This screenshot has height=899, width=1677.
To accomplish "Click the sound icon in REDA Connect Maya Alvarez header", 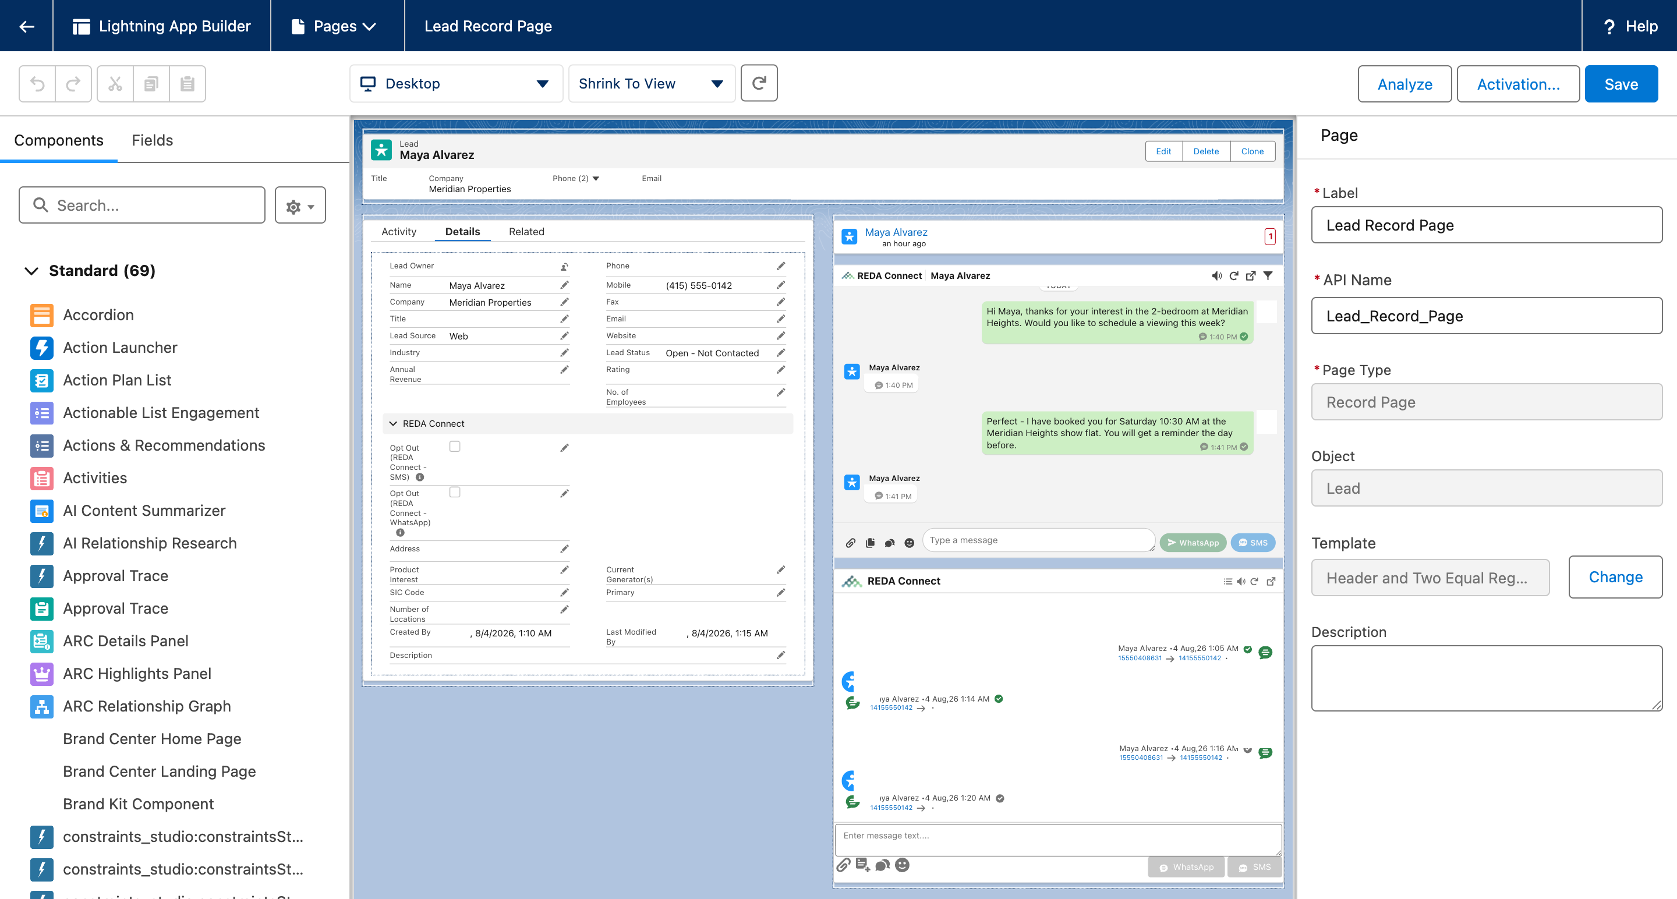I will [1216, 275].
